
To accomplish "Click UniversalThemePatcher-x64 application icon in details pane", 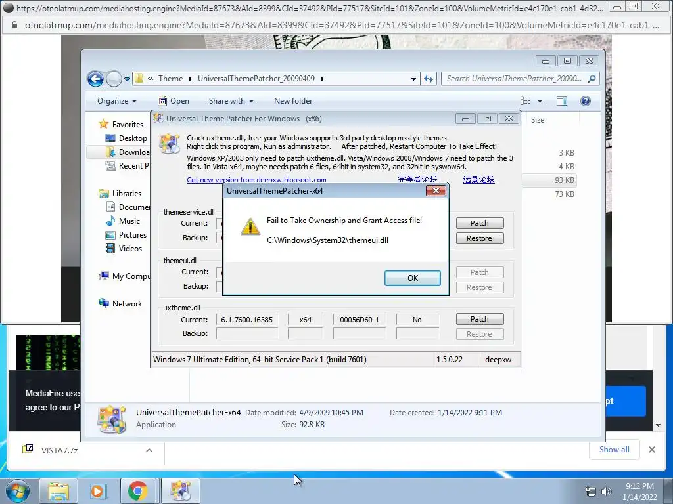I will coord(112,419).
